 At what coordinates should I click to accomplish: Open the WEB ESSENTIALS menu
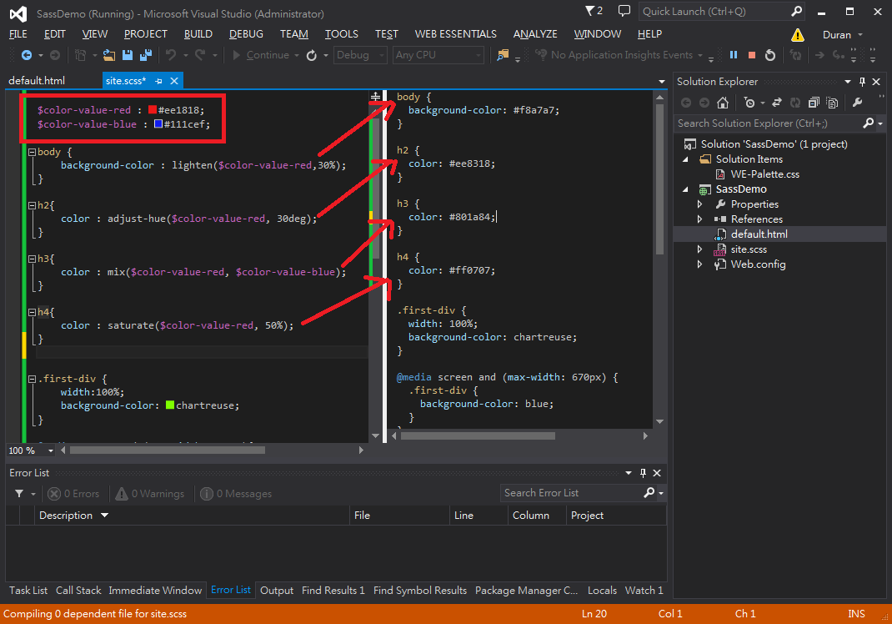[x=456, y=34]
